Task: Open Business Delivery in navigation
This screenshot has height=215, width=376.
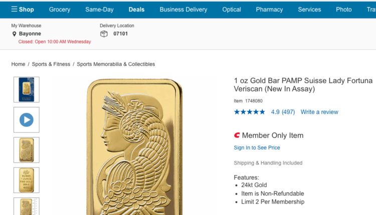Action: (x=183, y=9)
